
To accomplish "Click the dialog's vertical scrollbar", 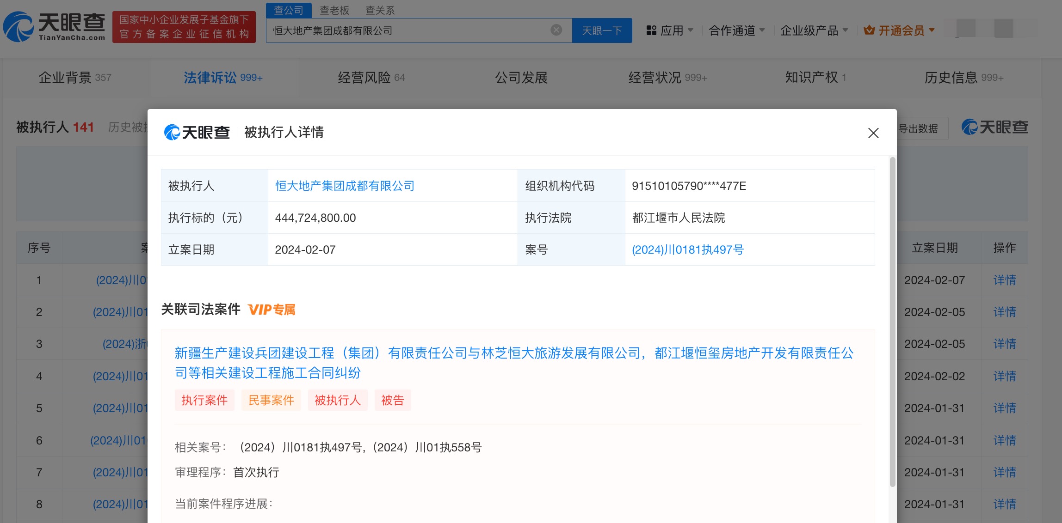I will (892, 322).
